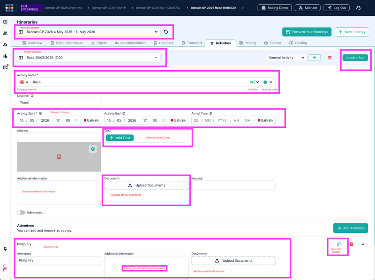Click the Website input field

coord(233,185)
